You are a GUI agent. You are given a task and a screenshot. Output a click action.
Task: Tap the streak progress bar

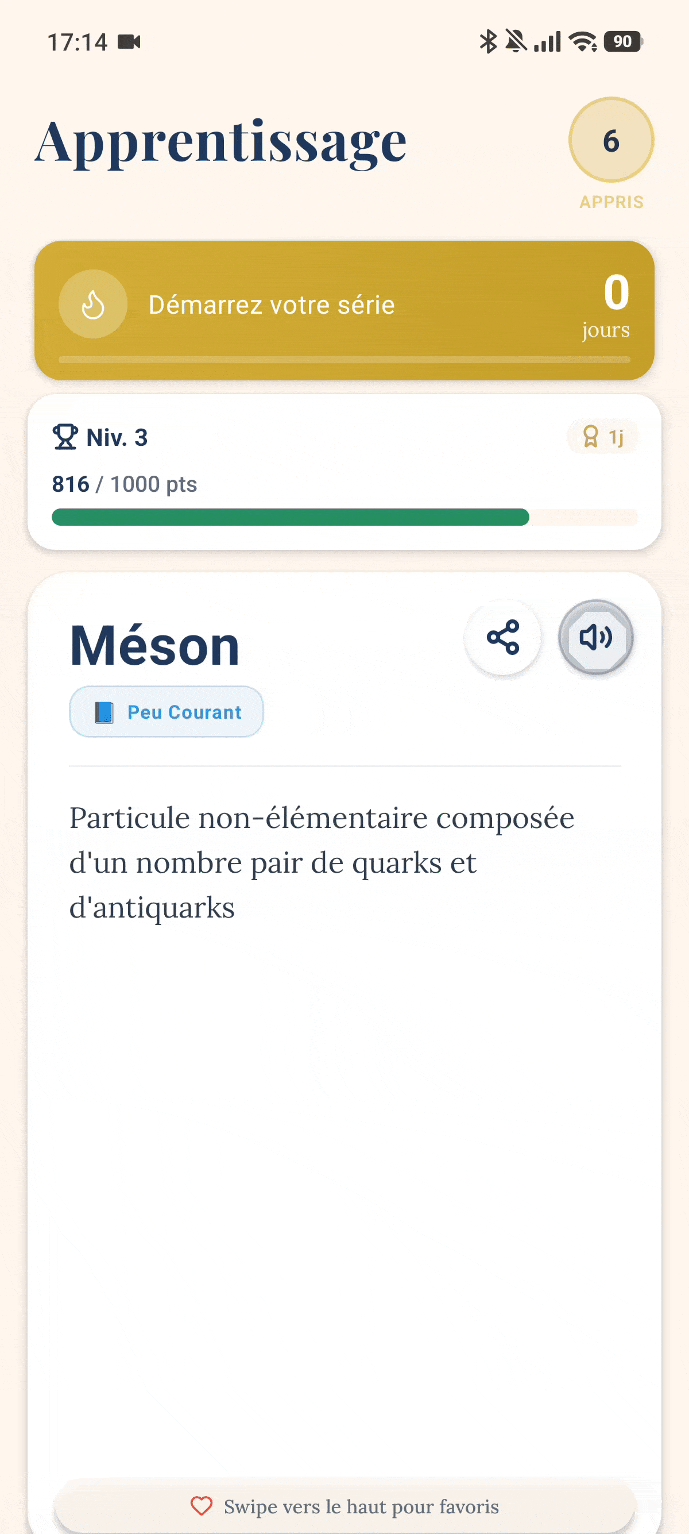click(x=344, y=360)
